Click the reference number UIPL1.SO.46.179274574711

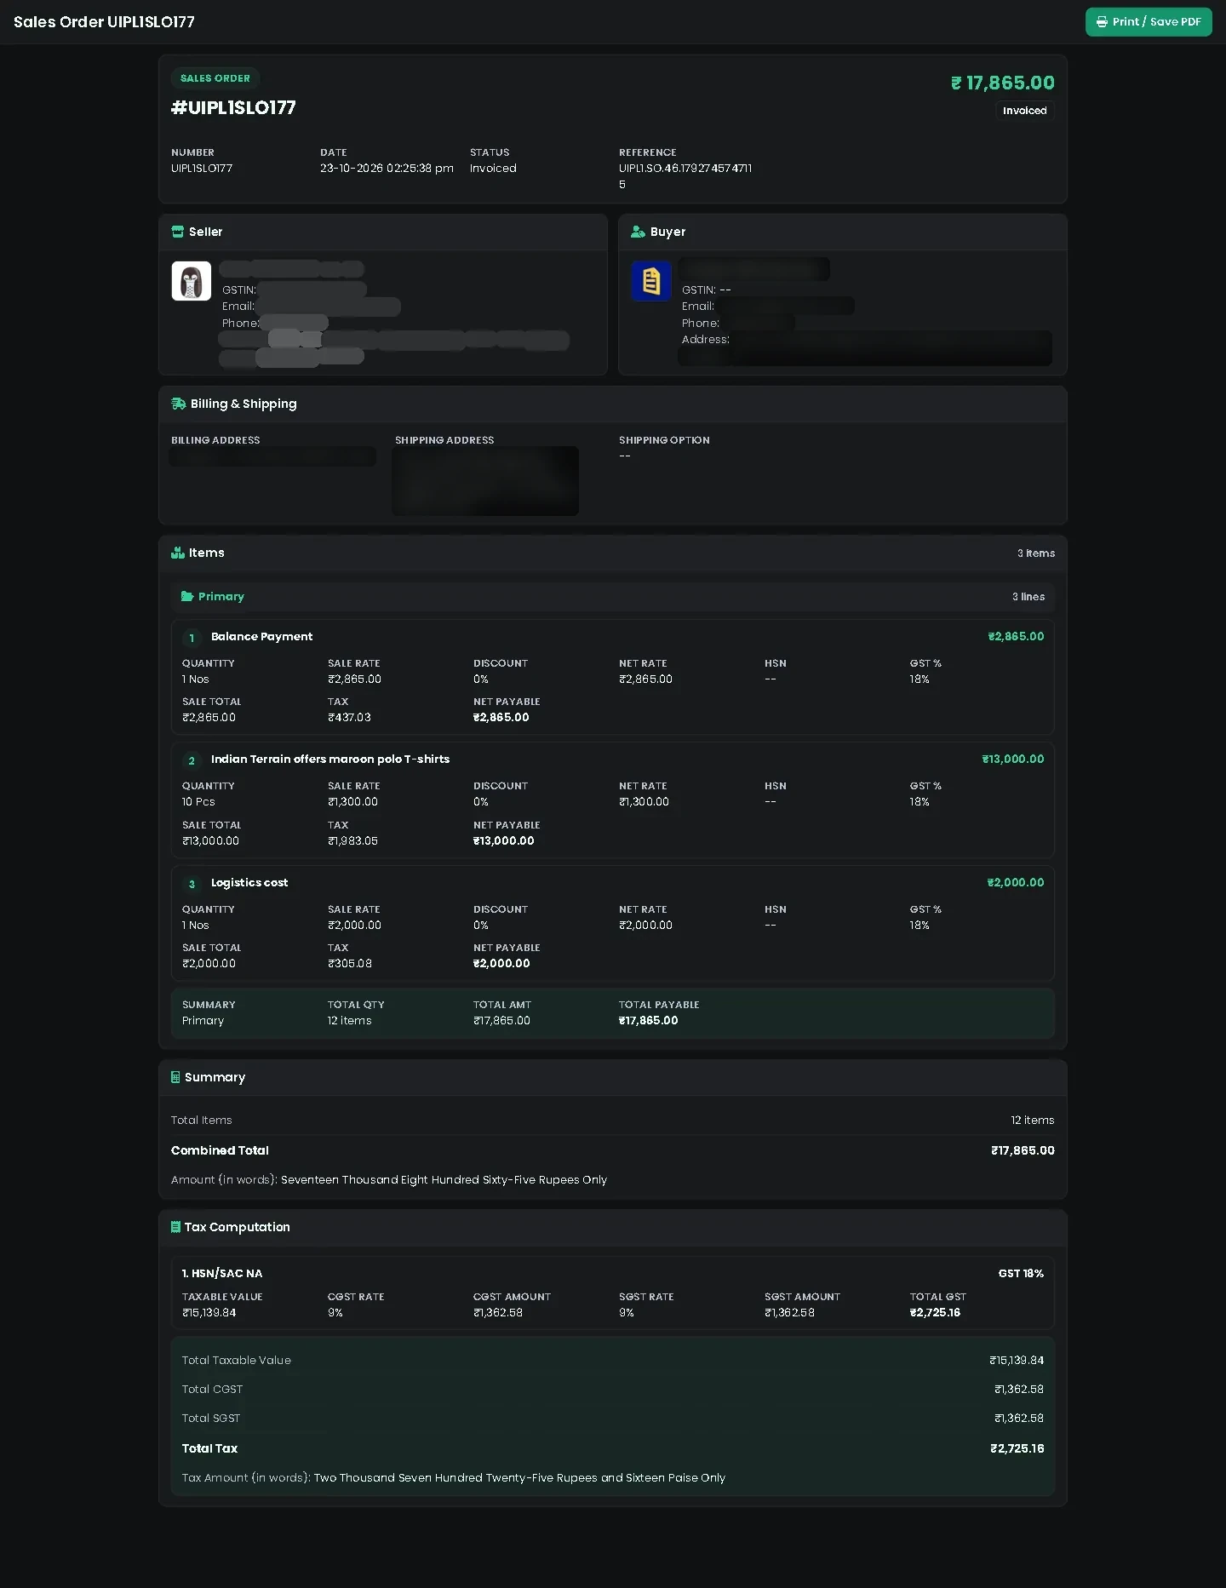coord(685,176)
